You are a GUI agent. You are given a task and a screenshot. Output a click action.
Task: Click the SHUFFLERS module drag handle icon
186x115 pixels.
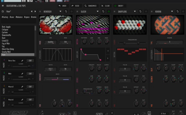tap(115, 12)
